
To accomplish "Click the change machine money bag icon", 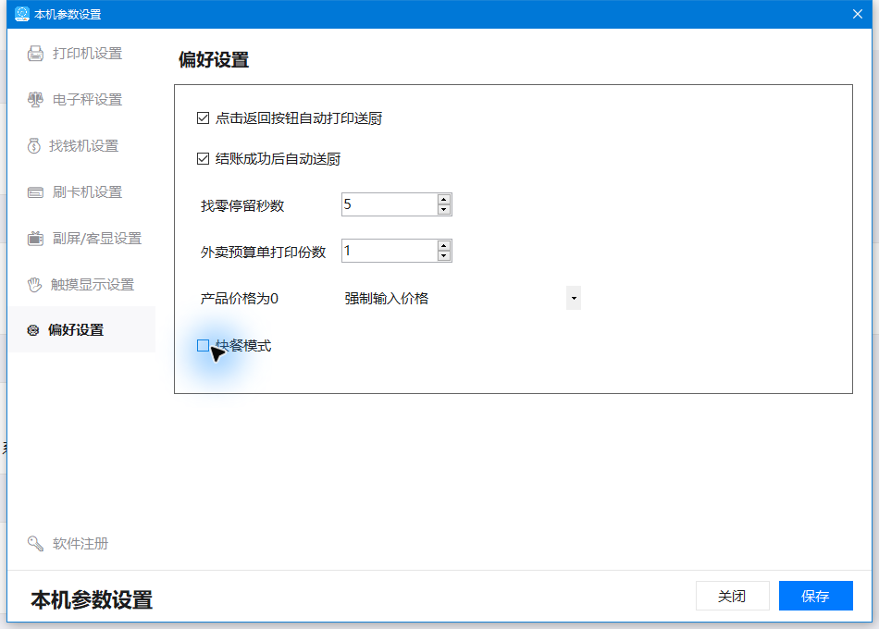I will [34, 146].
